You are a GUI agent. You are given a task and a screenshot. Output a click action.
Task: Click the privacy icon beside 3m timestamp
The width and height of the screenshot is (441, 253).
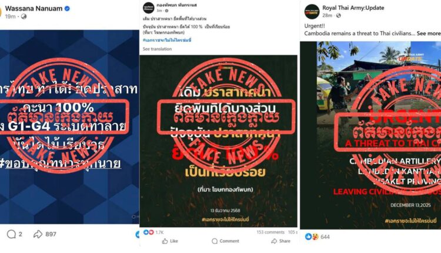coord(166,11)
